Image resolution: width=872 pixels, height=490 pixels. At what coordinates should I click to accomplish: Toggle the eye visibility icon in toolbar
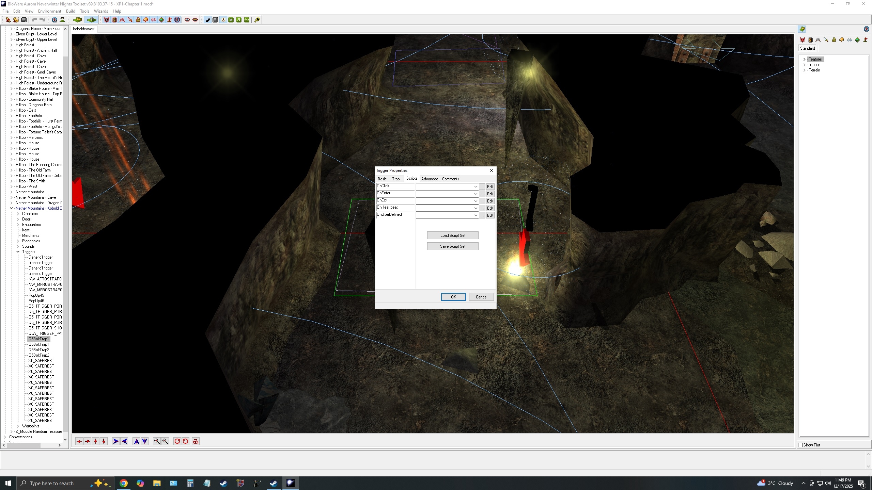[x=187, y=20]
